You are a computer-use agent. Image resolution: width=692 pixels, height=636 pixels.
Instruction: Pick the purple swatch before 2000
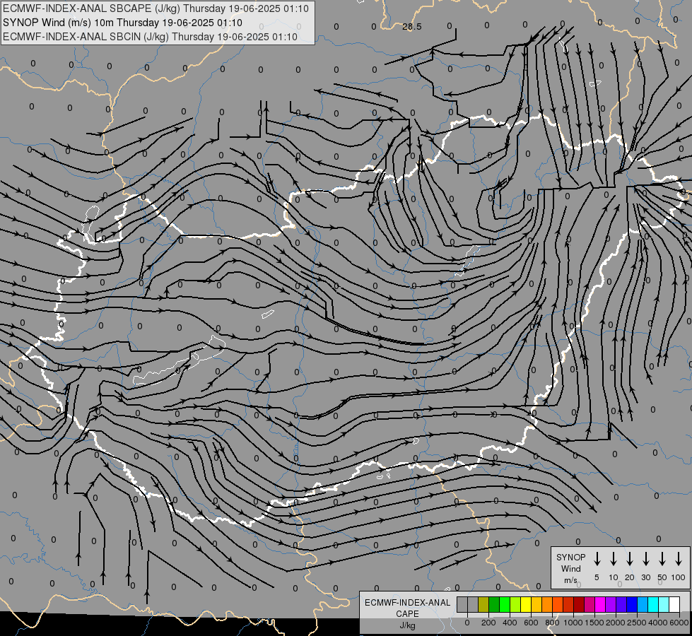(611, 604)
